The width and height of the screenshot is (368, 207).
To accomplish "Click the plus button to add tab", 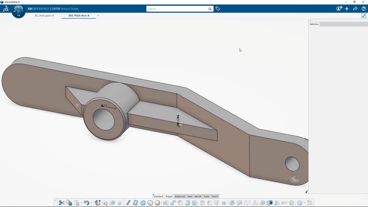I will [98, 16].
